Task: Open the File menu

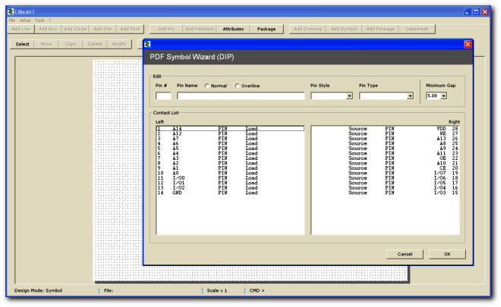Action: pyautogui.click(x=12, y=20)
